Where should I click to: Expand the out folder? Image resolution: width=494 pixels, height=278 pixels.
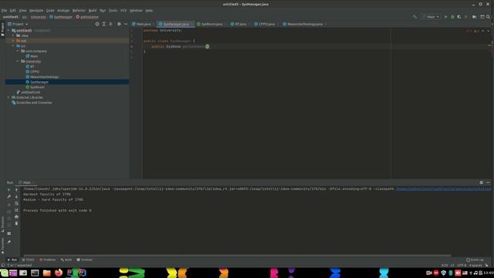tap(13, 41)
